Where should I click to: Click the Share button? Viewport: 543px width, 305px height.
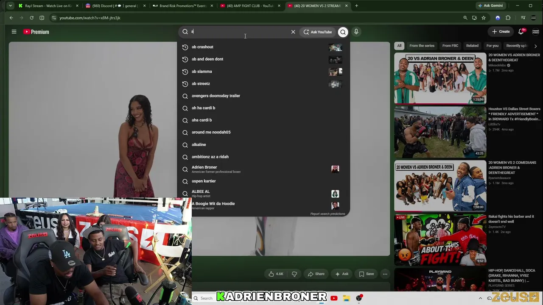(316, 274)
